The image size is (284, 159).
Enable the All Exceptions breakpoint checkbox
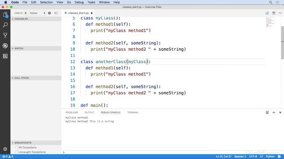16,147
